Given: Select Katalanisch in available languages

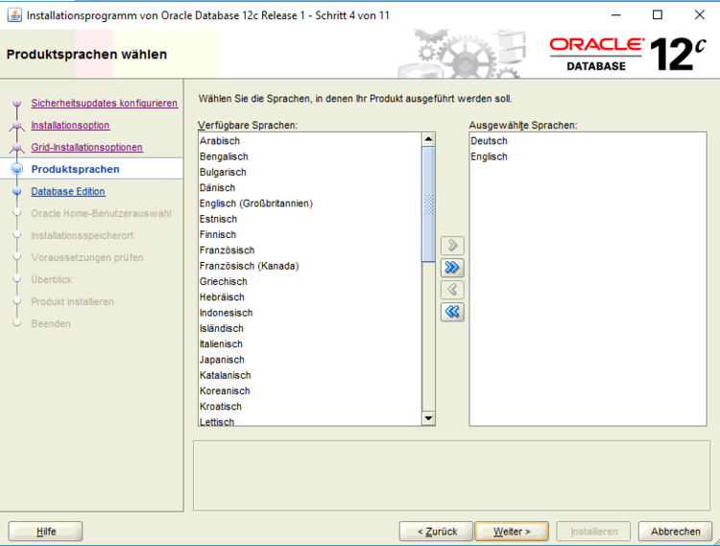Looking at the screenshot, I should pyautogui.click(x=310, y=375).
